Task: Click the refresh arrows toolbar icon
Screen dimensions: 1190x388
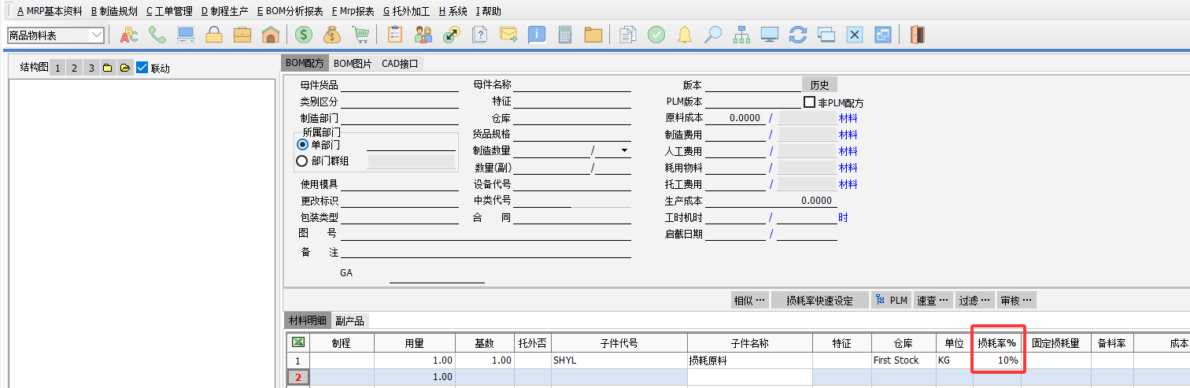Action: pyautogui.click(x=798, y=35)
